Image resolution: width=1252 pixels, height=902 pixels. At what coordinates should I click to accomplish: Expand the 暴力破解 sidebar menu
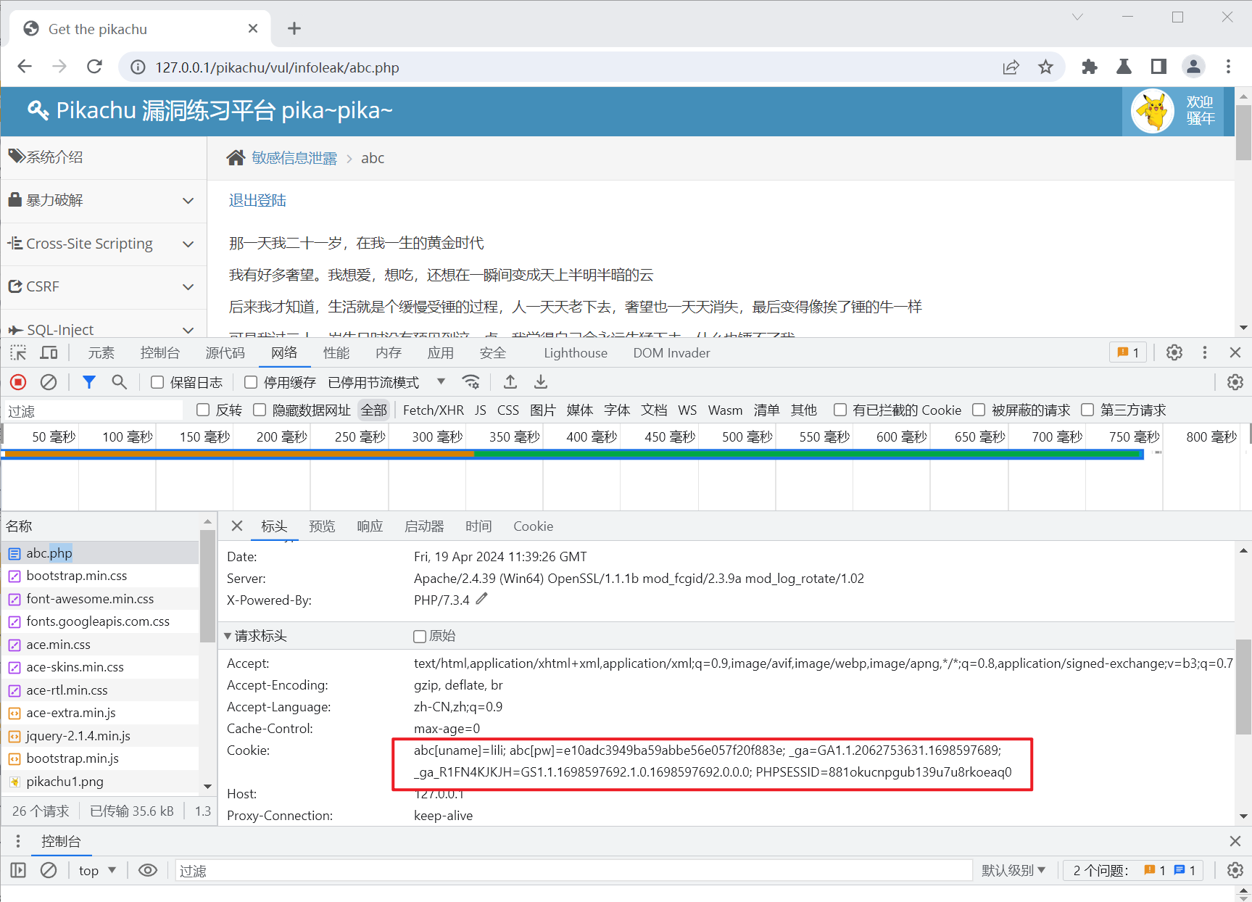point(103,201)
